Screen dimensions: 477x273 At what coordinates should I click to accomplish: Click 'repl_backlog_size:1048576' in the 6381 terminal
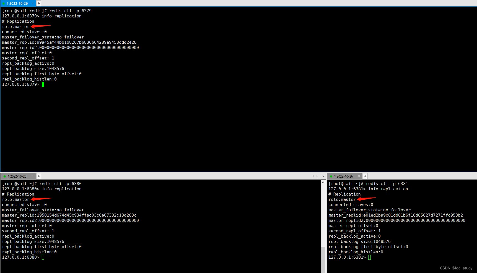coord(359,241)
